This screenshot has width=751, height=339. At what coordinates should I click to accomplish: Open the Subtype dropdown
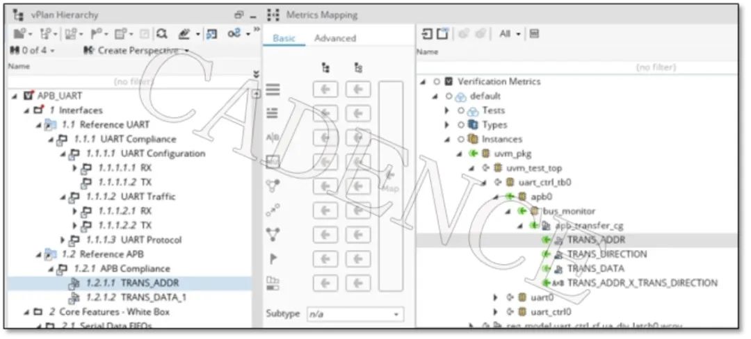pos(355,314)
